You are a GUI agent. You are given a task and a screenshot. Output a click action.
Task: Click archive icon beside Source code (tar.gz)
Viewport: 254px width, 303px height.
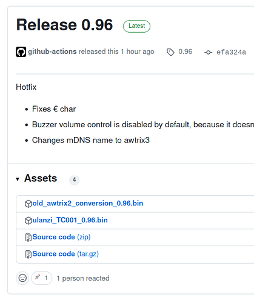coord(28,255)
